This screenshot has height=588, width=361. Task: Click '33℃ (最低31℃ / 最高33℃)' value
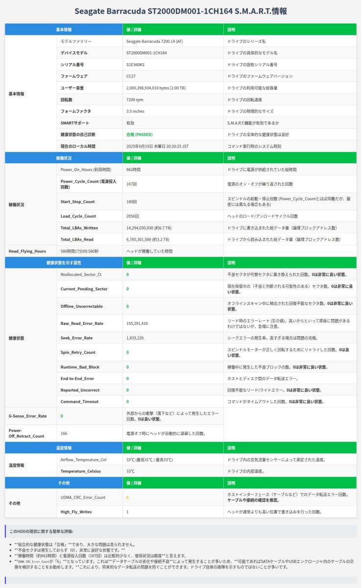pos(150,460)
